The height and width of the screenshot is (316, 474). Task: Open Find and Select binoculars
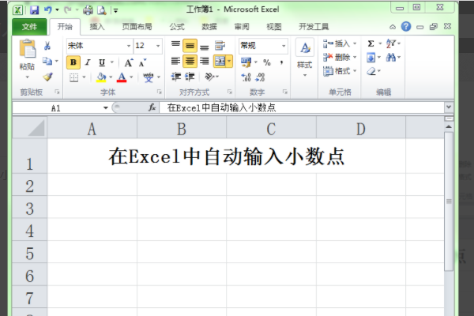tap(391, 58)
